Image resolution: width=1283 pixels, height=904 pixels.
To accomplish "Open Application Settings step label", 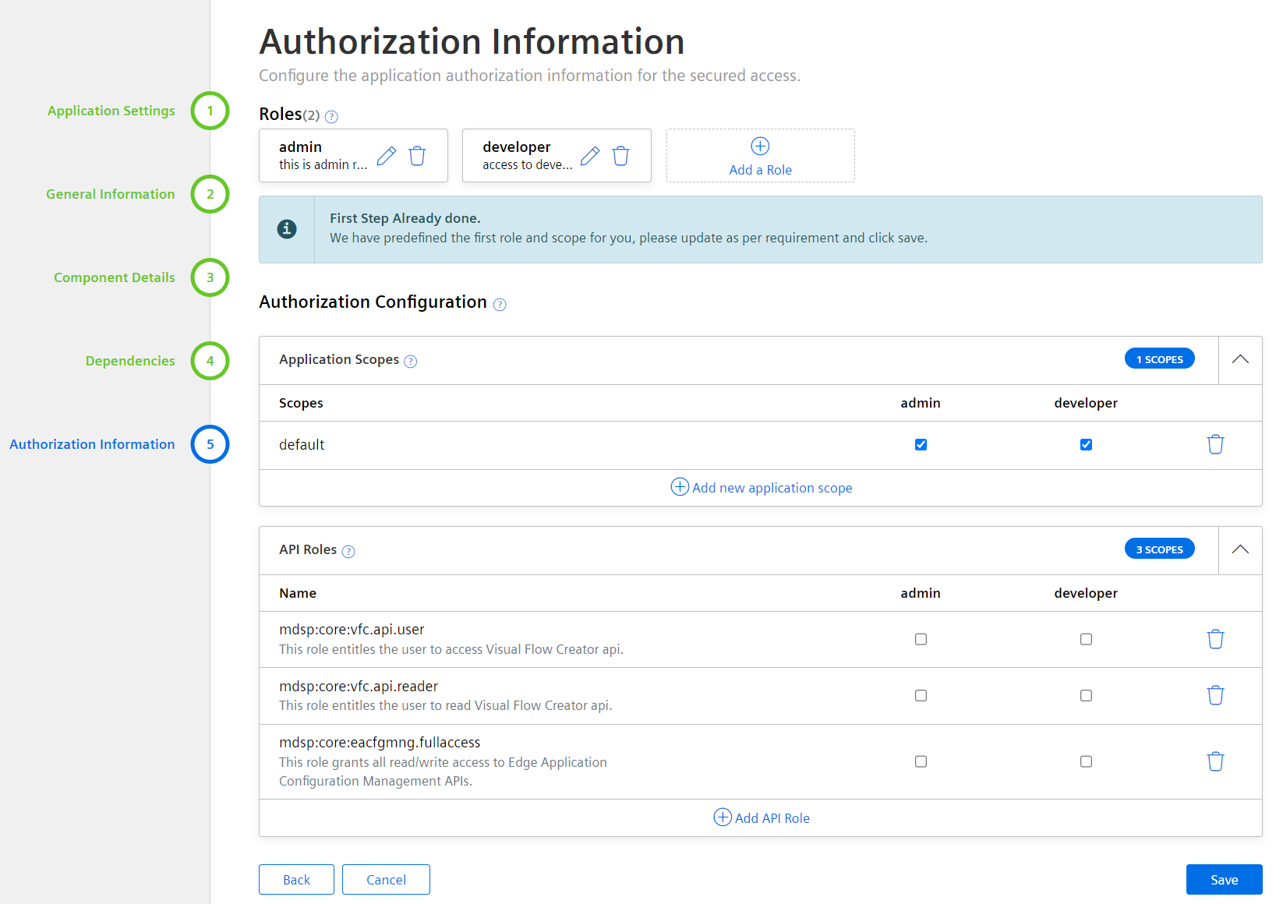I will point(111,111).
